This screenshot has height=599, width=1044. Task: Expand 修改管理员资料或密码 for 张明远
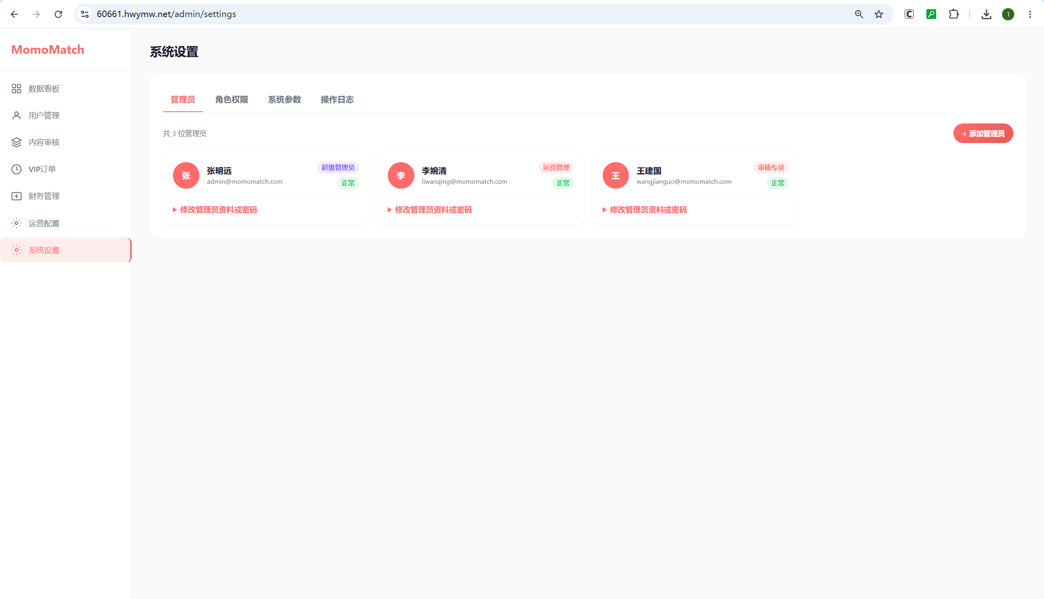(215, 210)
